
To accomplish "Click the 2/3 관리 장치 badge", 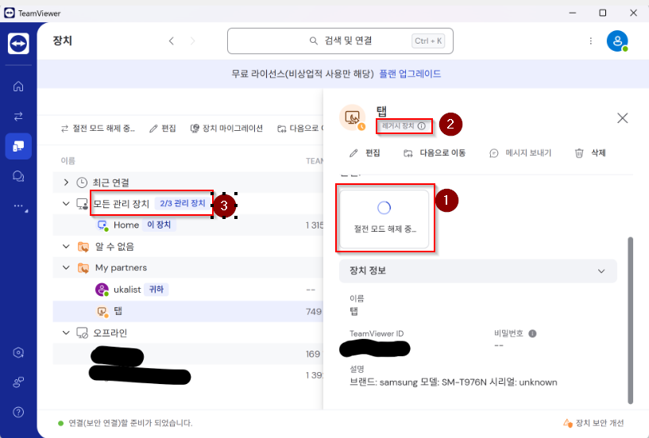I will click(183, 203).
